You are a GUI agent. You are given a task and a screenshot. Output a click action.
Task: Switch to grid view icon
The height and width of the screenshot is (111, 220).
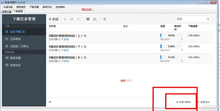[88, 19]
